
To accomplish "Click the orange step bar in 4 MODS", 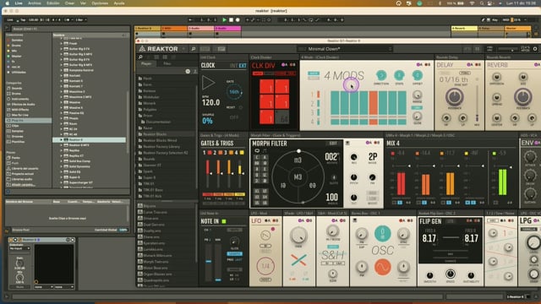I will pos(373,103).
